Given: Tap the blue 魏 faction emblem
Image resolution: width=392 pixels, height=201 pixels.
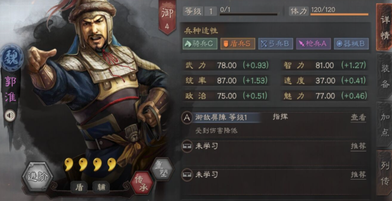Looking at the screenshot, I should tap(12, 58).
